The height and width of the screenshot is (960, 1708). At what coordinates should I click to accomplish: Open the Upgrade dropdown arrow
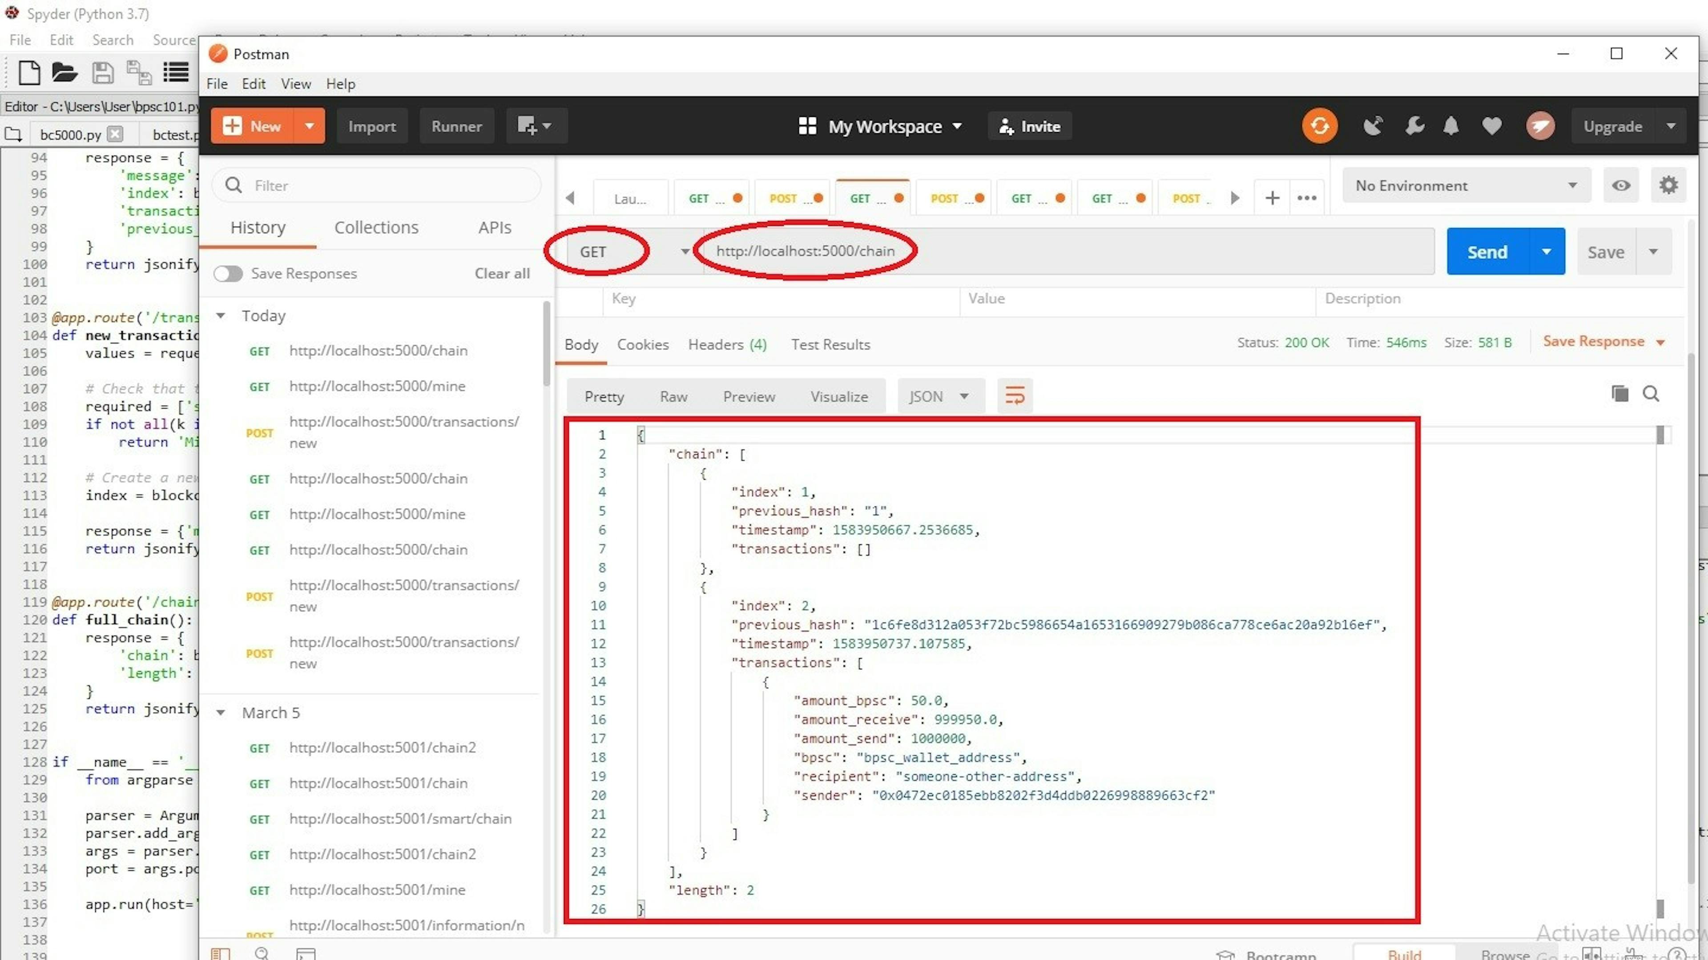pos(1671,126)
